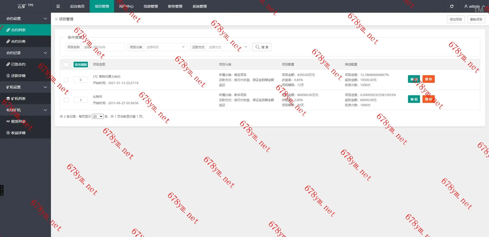The width and height of the screenshot is (489, 237).
Task: Click the 项目名称 search input field
Action: coord(103,47)
